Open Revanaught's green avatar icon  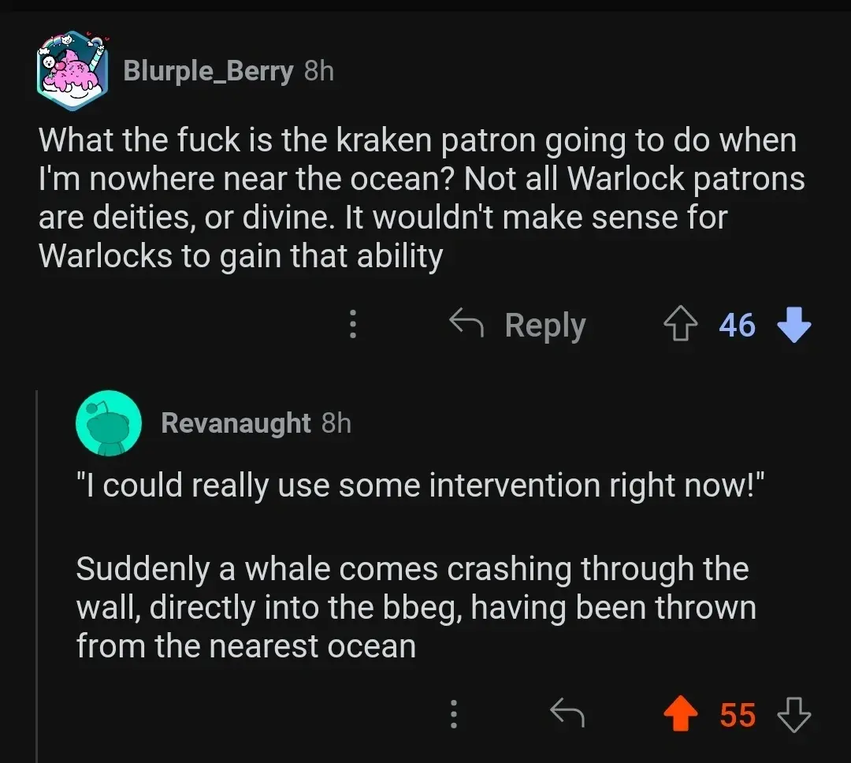pyautogui.click(x=109, y=423)
